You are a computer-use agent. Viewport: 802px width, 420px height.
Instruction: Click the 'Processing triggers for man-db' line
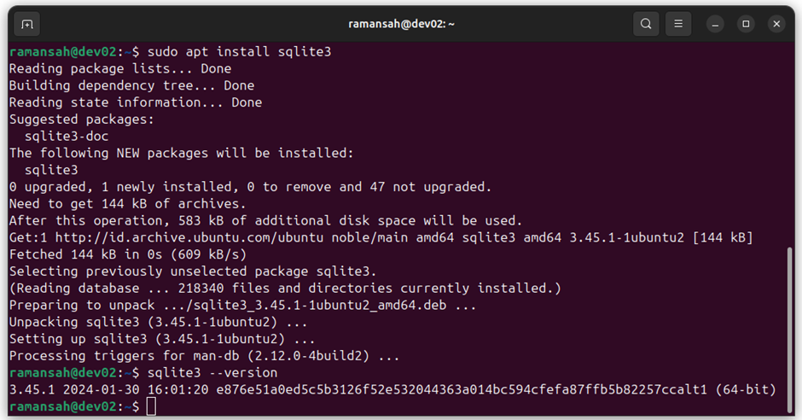(x=205, y=355)
